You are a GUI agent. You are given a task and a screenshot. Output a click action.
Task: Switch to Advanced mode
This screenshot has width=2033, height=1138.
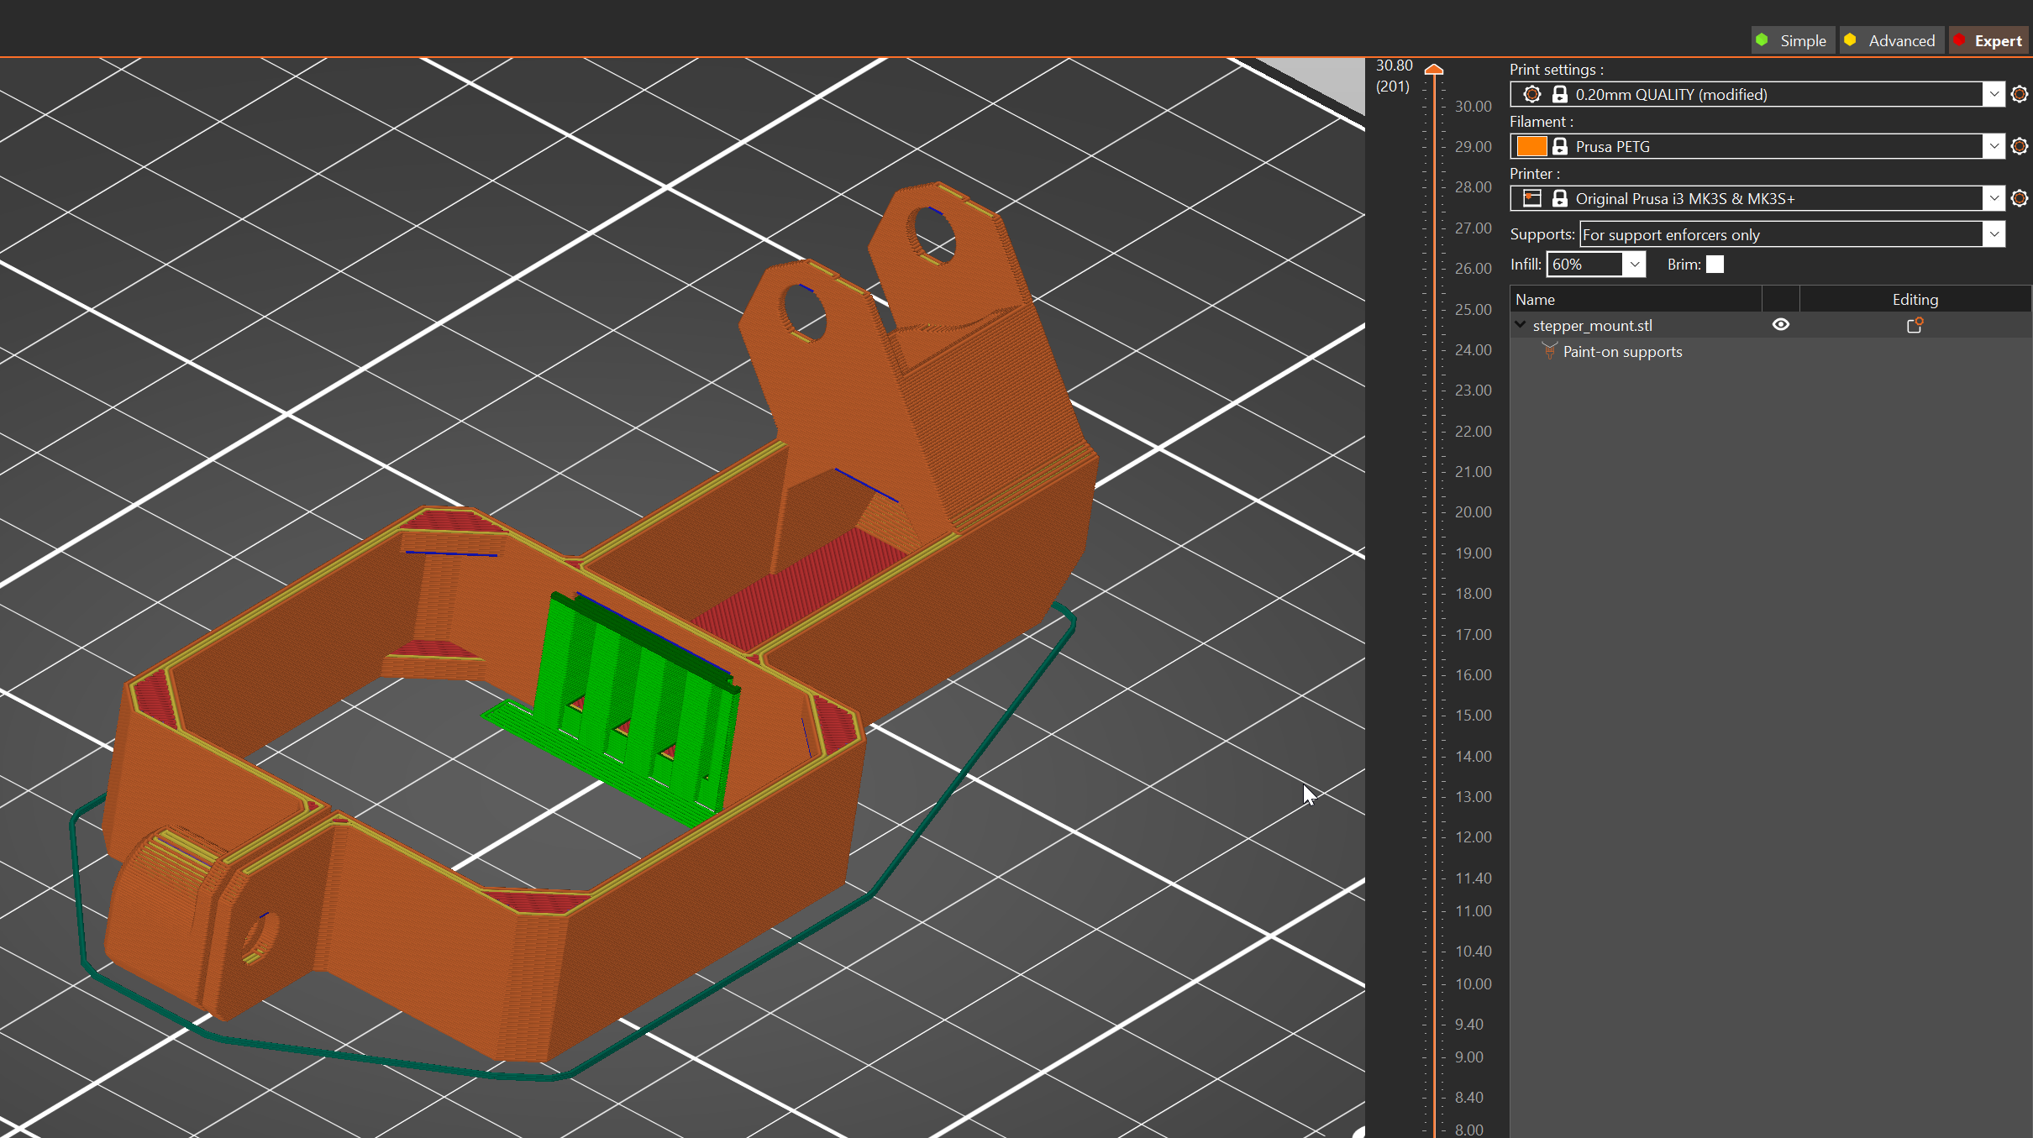(1892, 39)
